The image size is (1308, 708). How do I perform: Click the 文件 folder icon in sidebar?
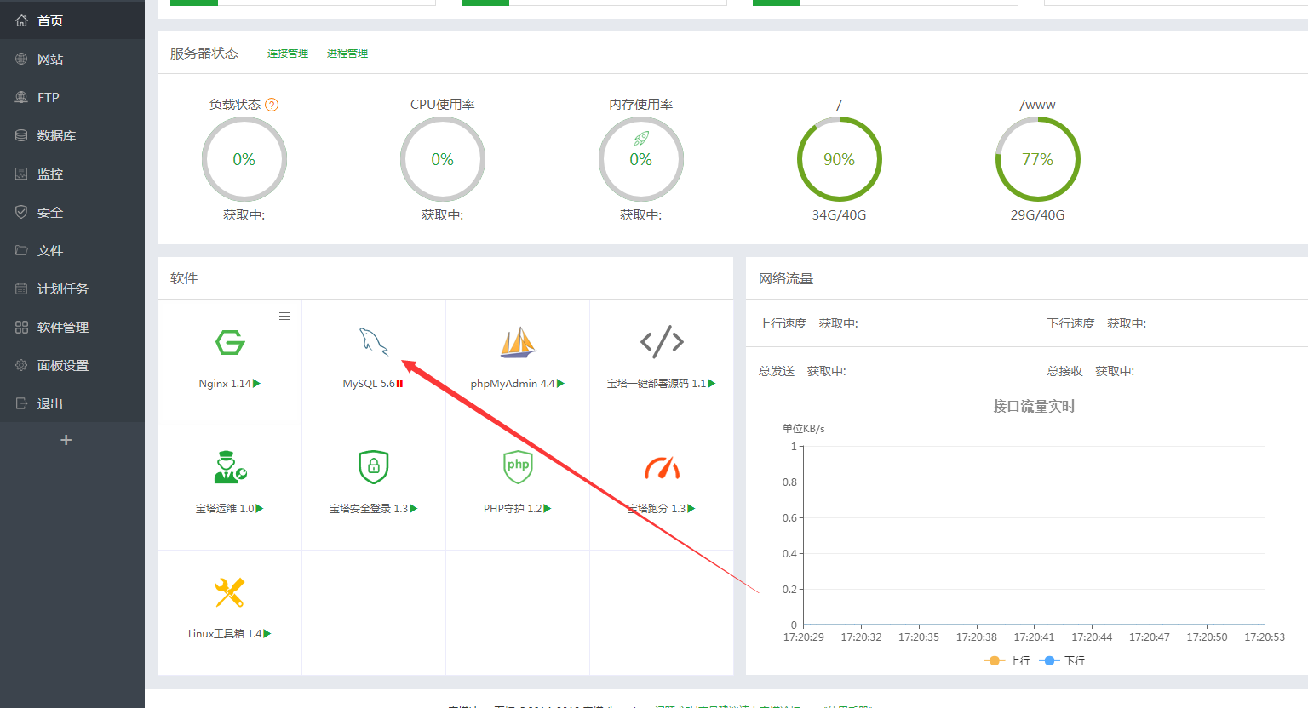[x=21, y=250]
